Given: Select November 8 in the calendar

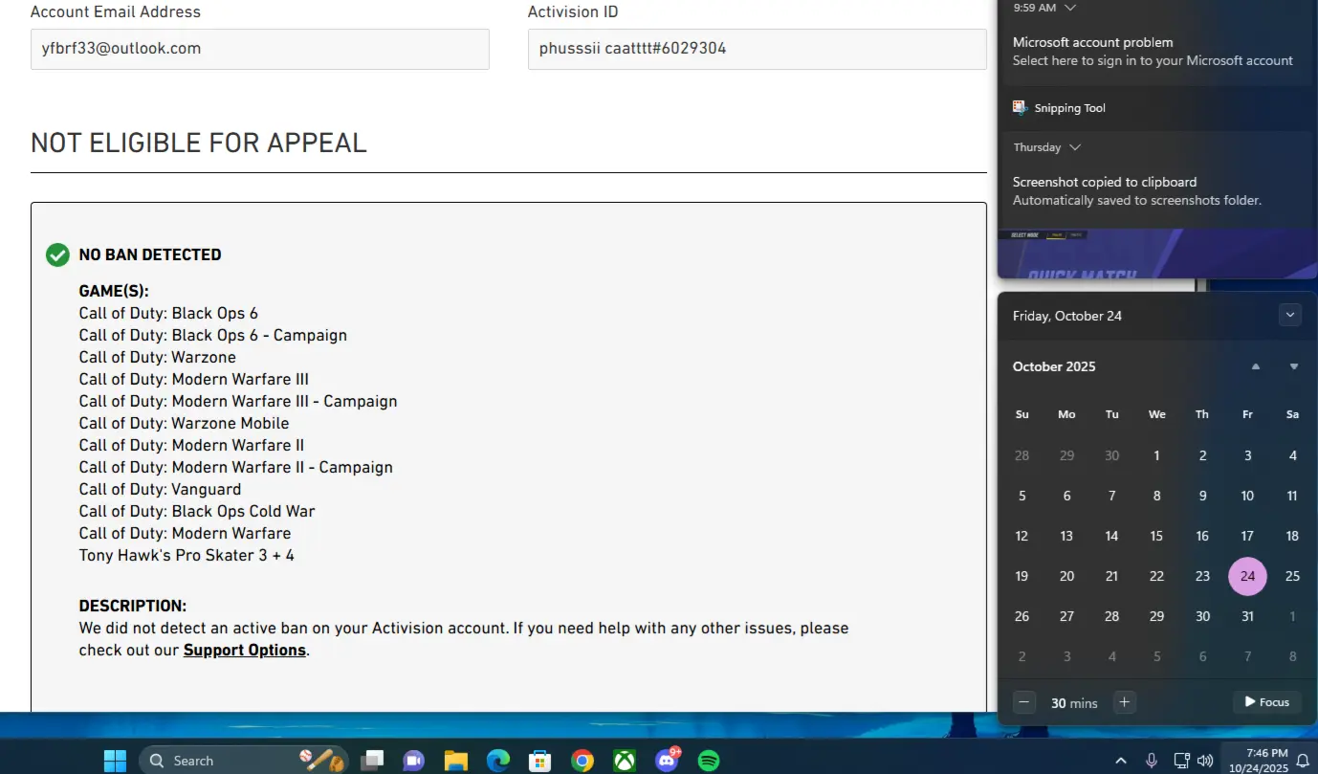Looking at the screenshot, I should 1292,656.
